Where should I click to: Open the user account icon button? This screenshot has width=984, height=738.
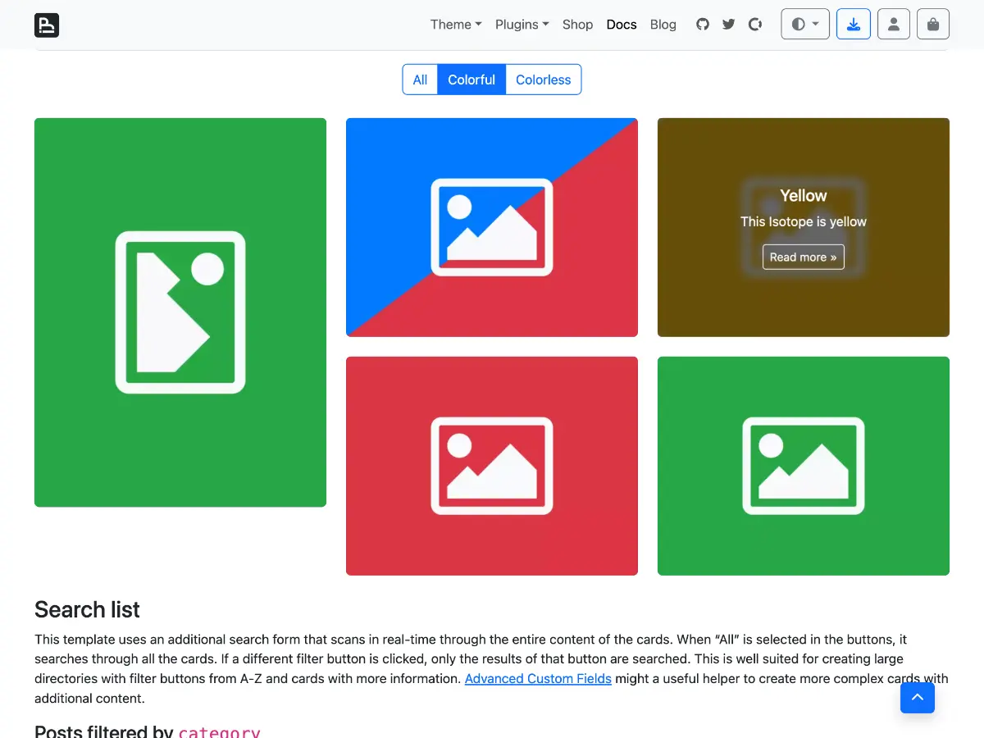[894, 25]
